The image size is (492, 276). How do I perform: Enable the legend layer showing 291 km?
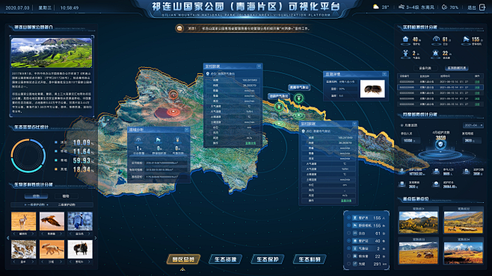click(x=348, y=264)
